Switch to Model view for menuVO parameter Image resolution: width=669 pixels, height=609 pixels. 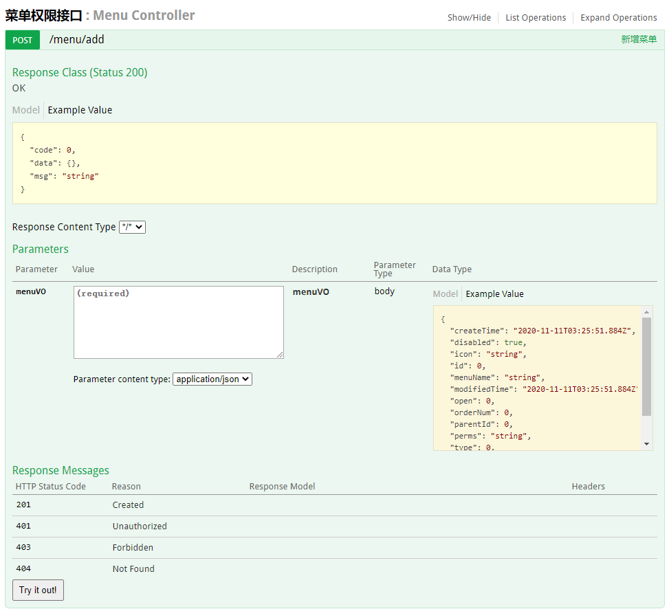446,294
